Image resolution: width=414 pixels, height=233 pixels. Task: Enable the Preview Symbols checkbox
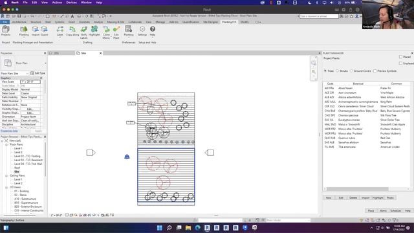375,71
